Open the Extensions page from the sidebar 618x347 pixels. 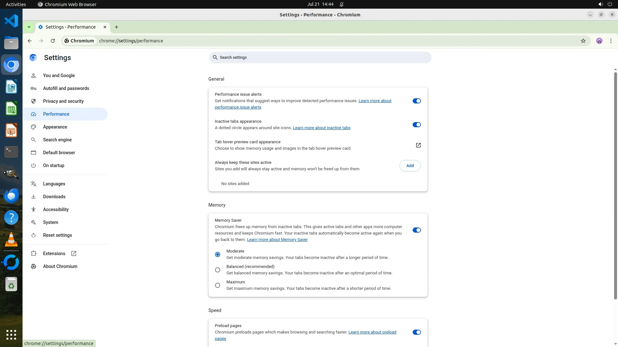tap(54, 254)
